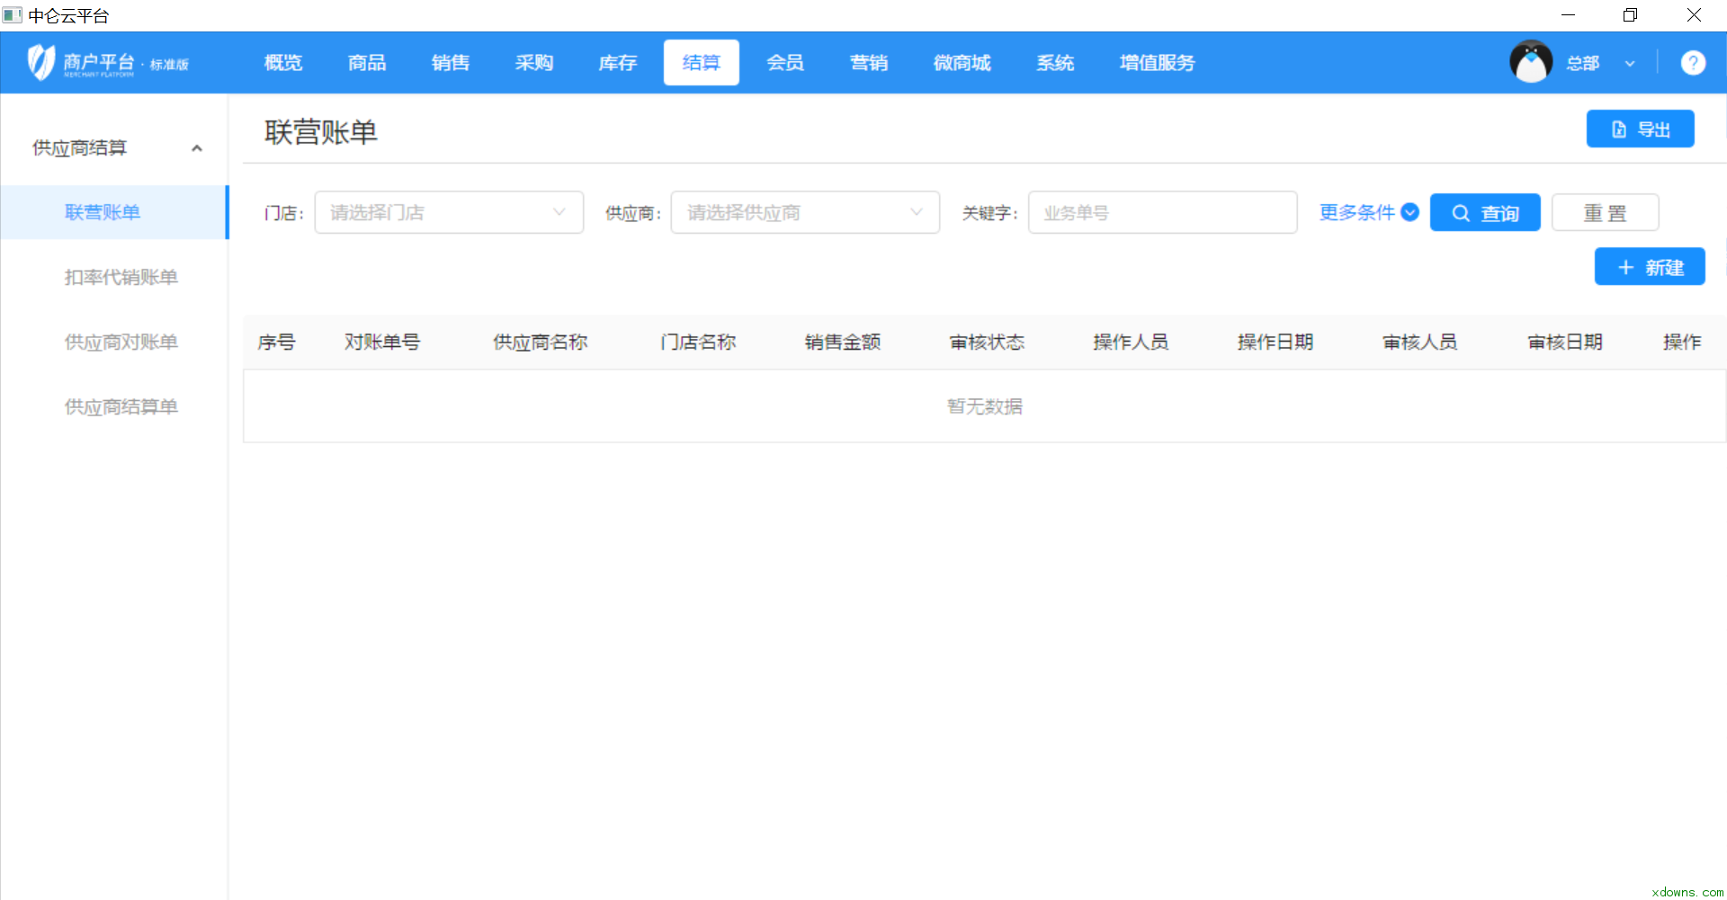This screenshot has width=1727, height=900.
Task: Click the 总部 account name
Action: (1582, 63)
